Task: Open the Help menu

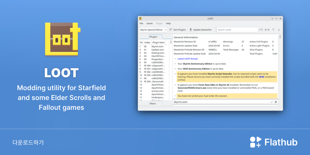Action: [x=168, y=24]
